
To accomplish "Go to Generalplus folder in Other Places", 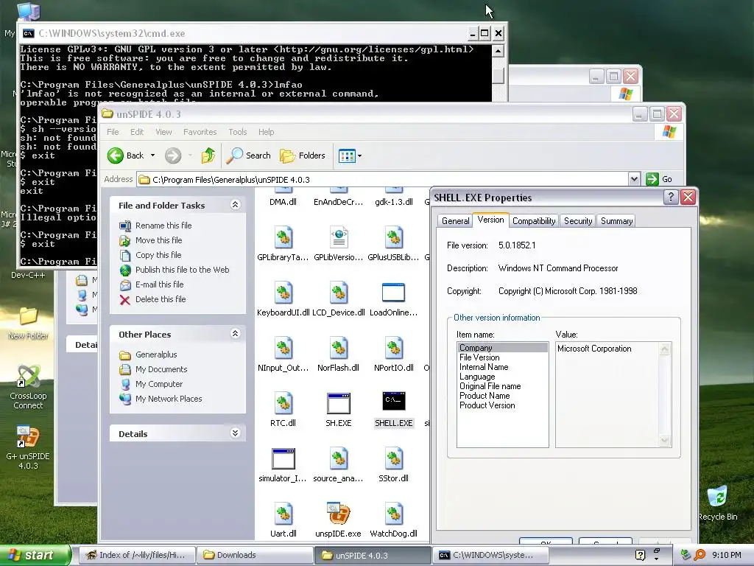I will [156, 354].
